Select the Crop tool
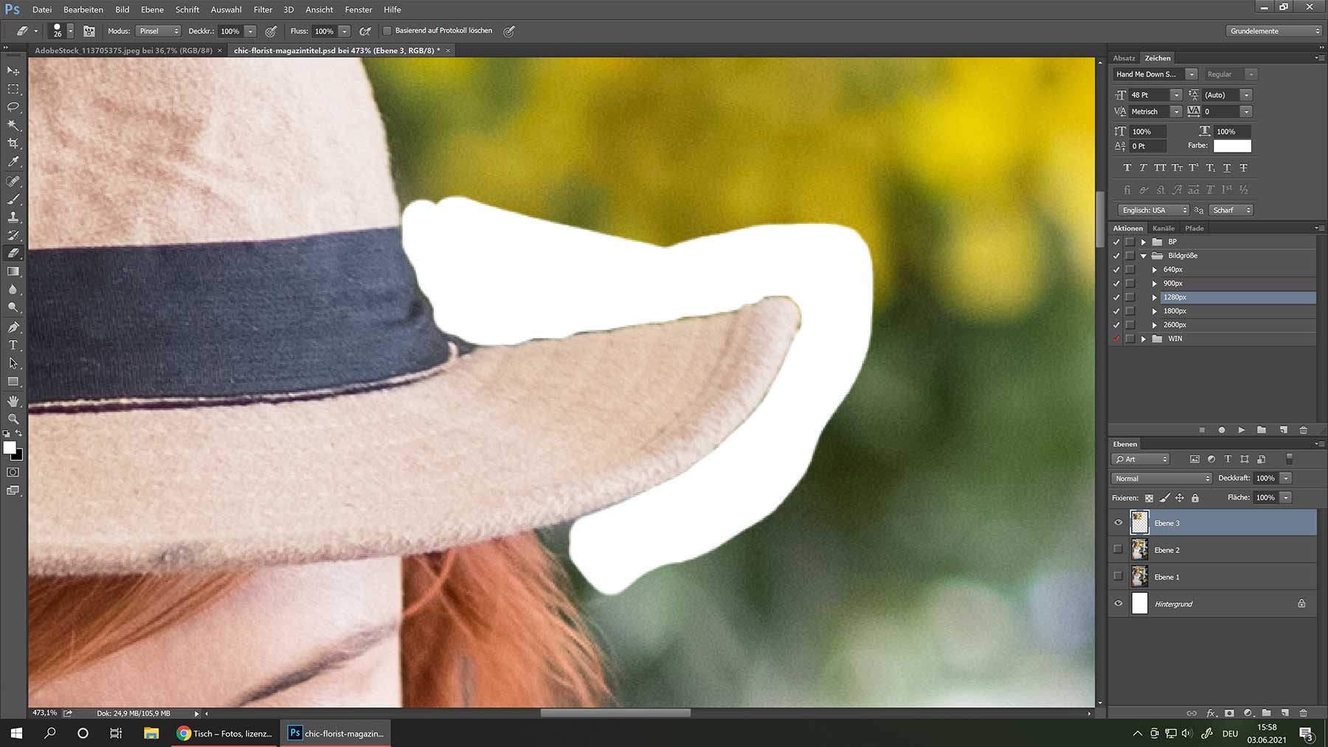The image size is (1328, 747). (x=13, y=144)
